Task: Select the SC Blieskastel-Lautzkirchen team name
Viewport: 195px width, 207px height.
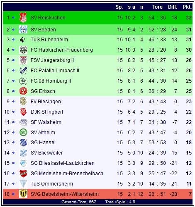Action: [x=63, y=163]
